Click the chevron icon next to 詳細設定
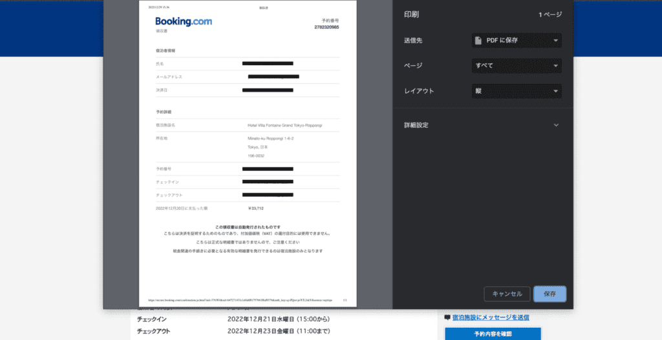 [555, 125]
